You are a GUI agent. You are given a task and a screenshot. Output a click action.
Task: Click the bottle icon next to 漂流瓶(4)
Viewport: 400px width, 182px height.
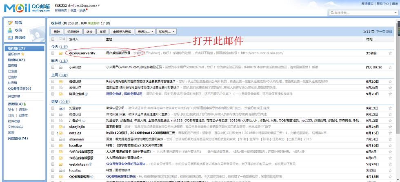[25, 104]
